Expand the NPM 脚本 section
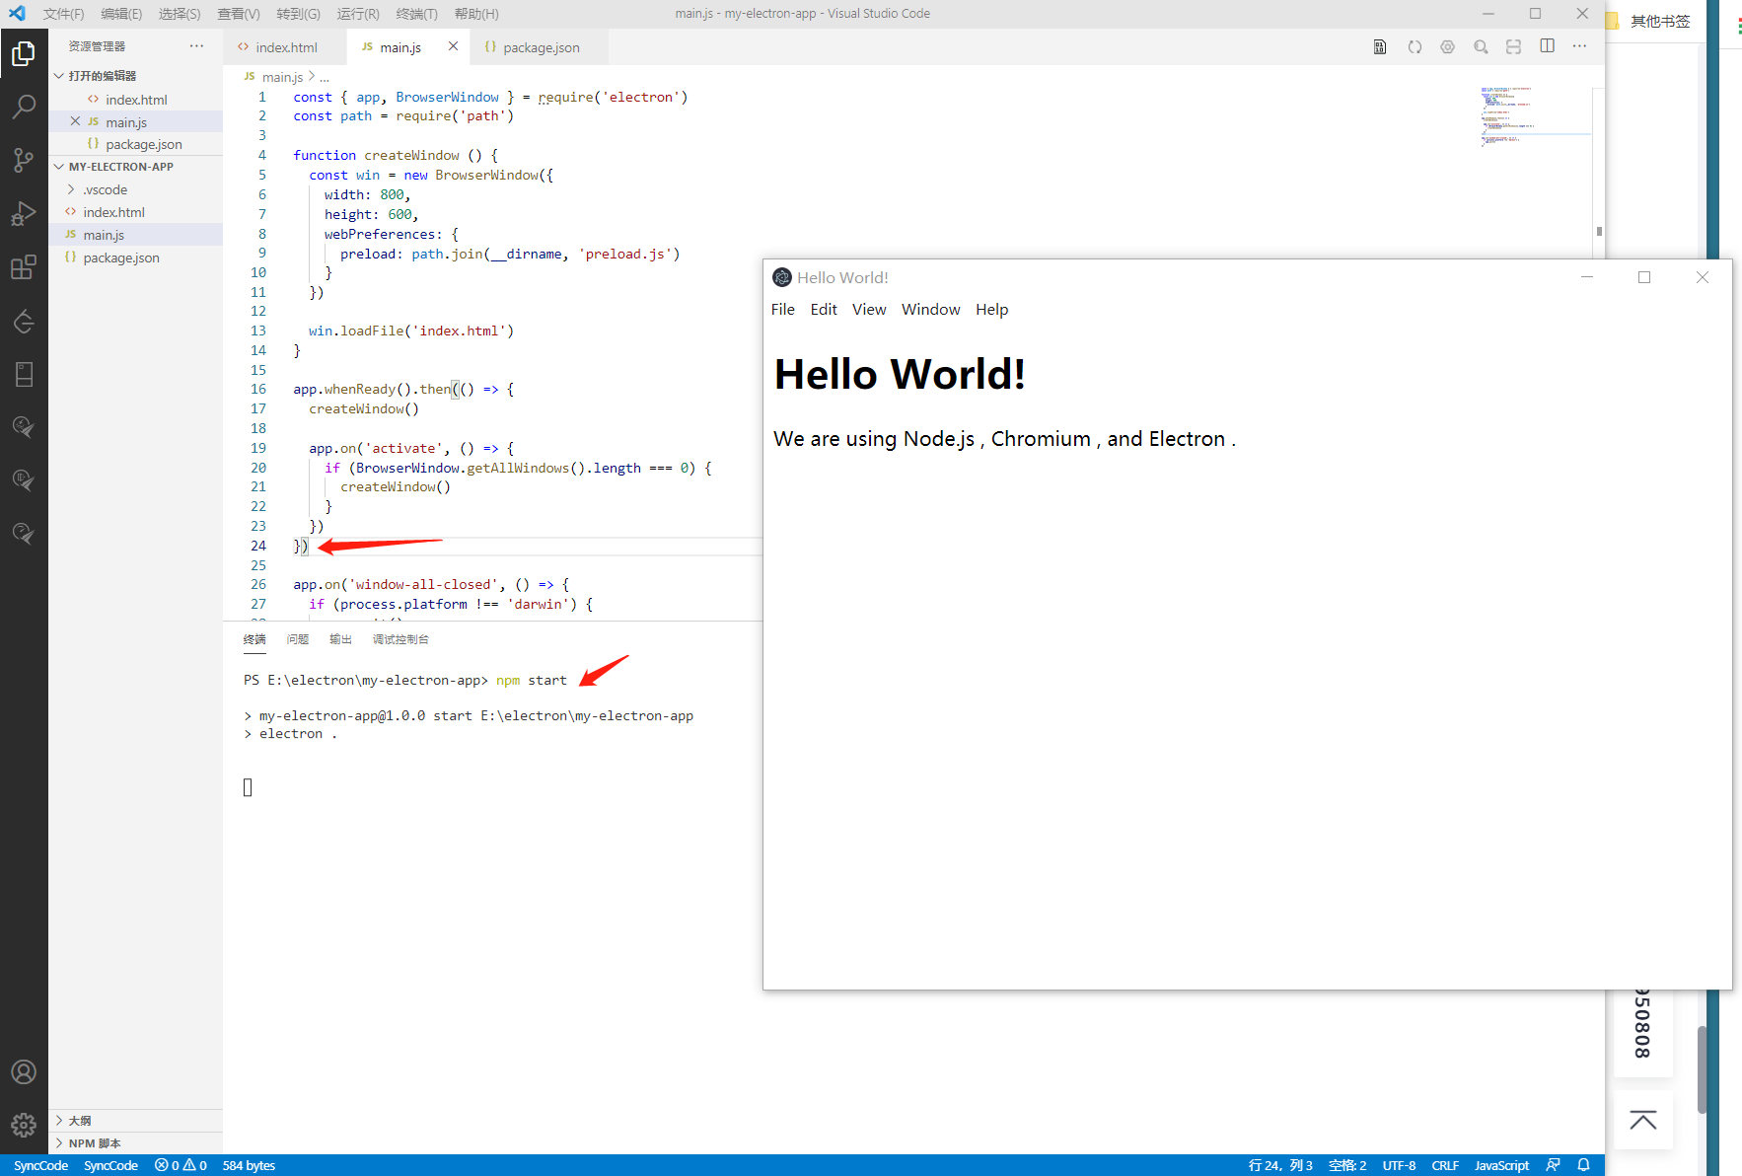This screenshot has width=1742, height=1176. (x=95, y=1143)
